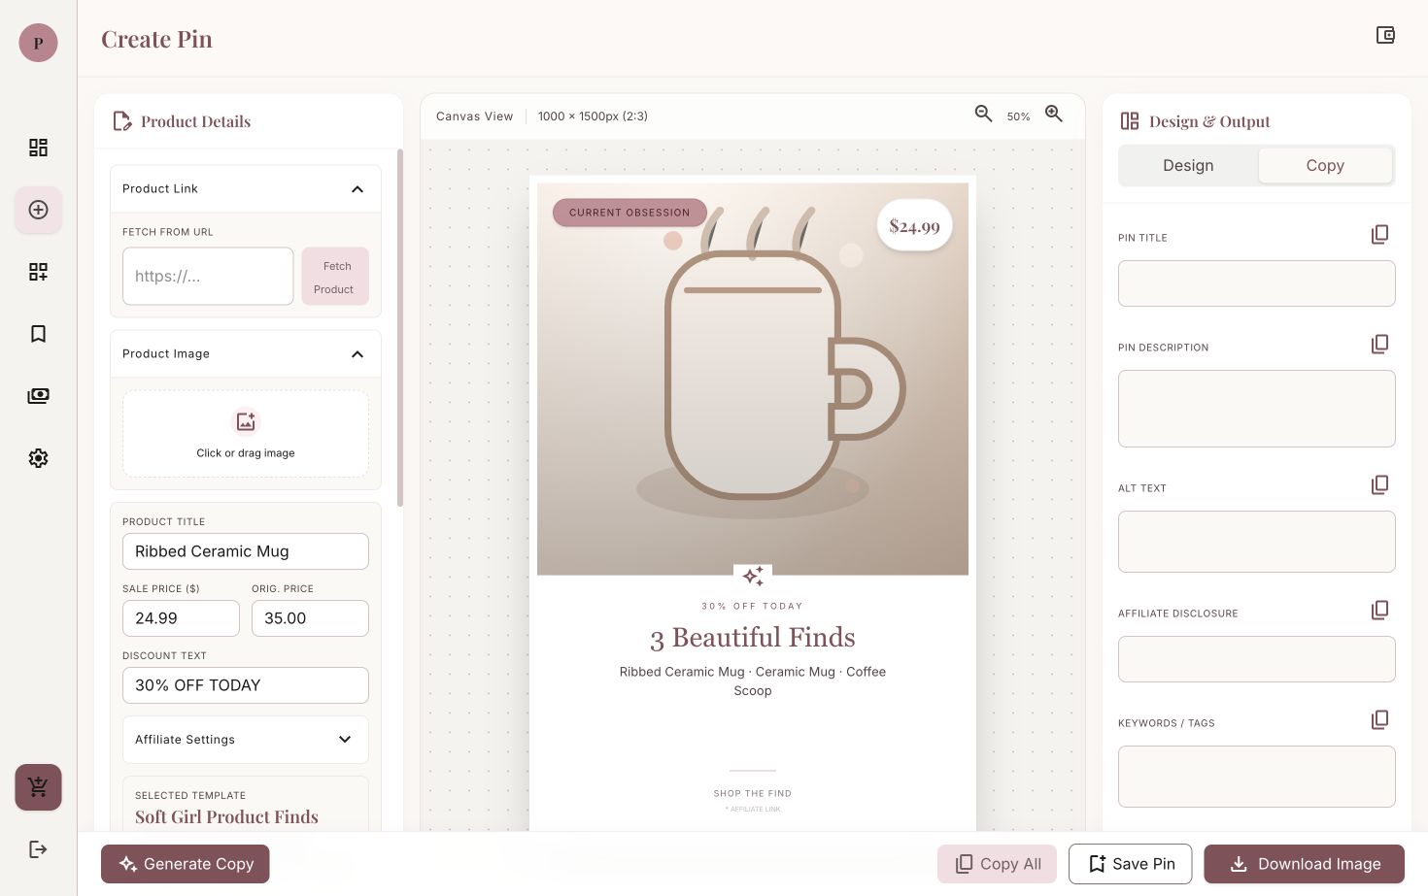Open the earnings money icon

point(38,396)
